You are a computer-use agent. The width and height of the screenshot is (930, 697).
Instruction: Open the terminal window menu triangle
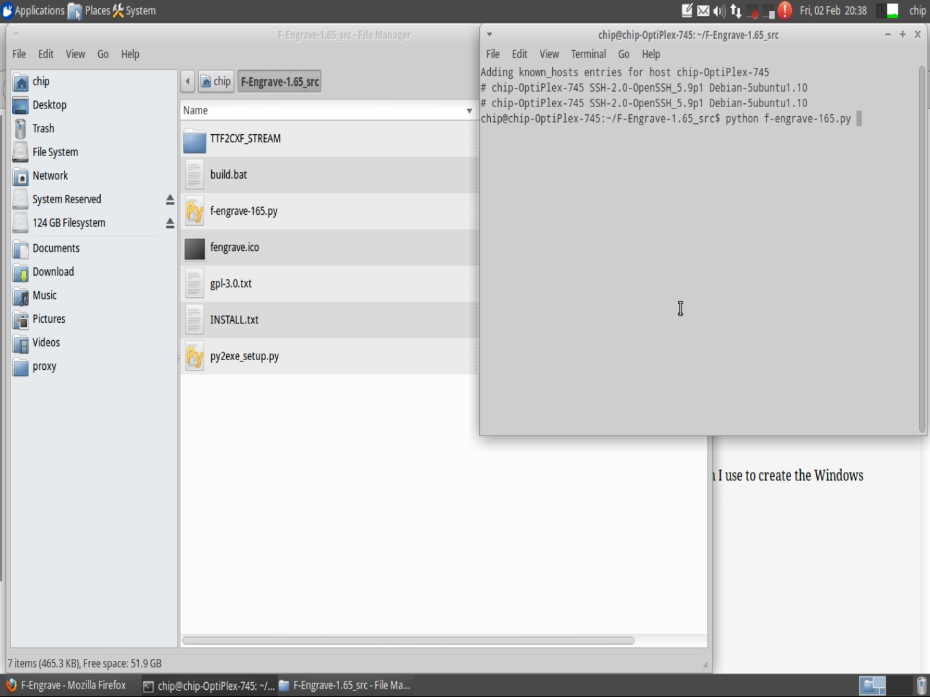(x=489, y=34)
